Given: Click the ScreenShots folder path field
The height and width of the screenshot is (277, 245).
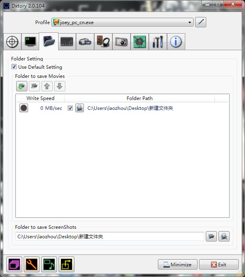Looking at the screenshot, I should tap(110, 236).
